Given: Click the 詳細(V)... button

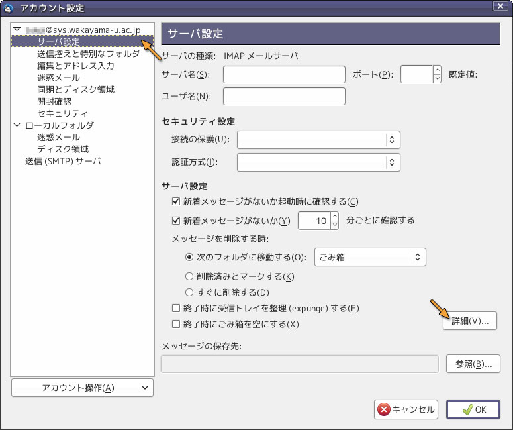Looking at the screenshot, I should point(470,321).
